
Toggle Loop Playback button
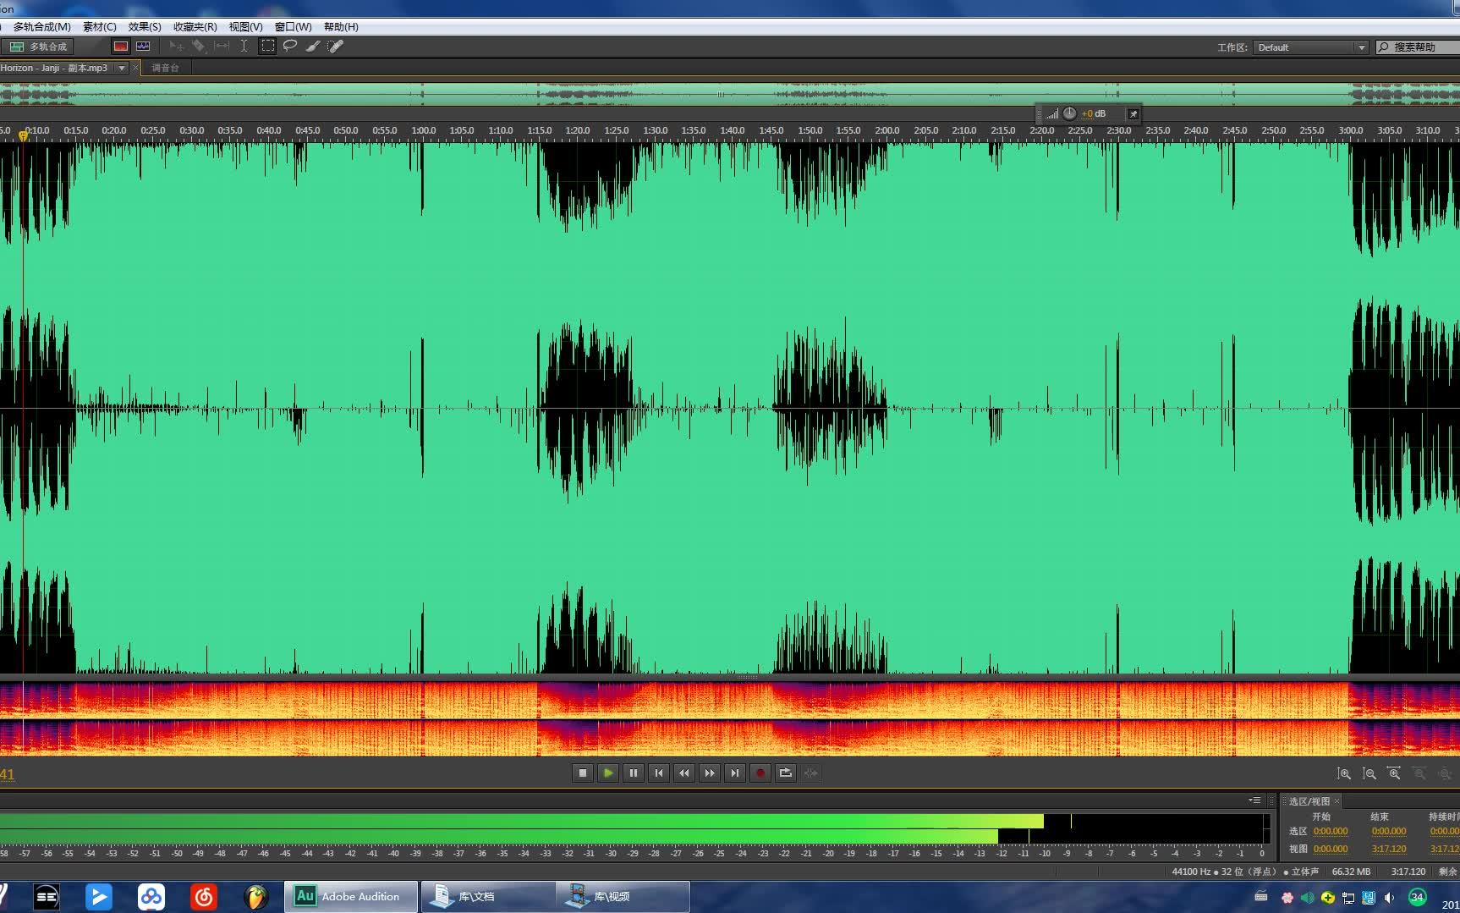[785, 773]
